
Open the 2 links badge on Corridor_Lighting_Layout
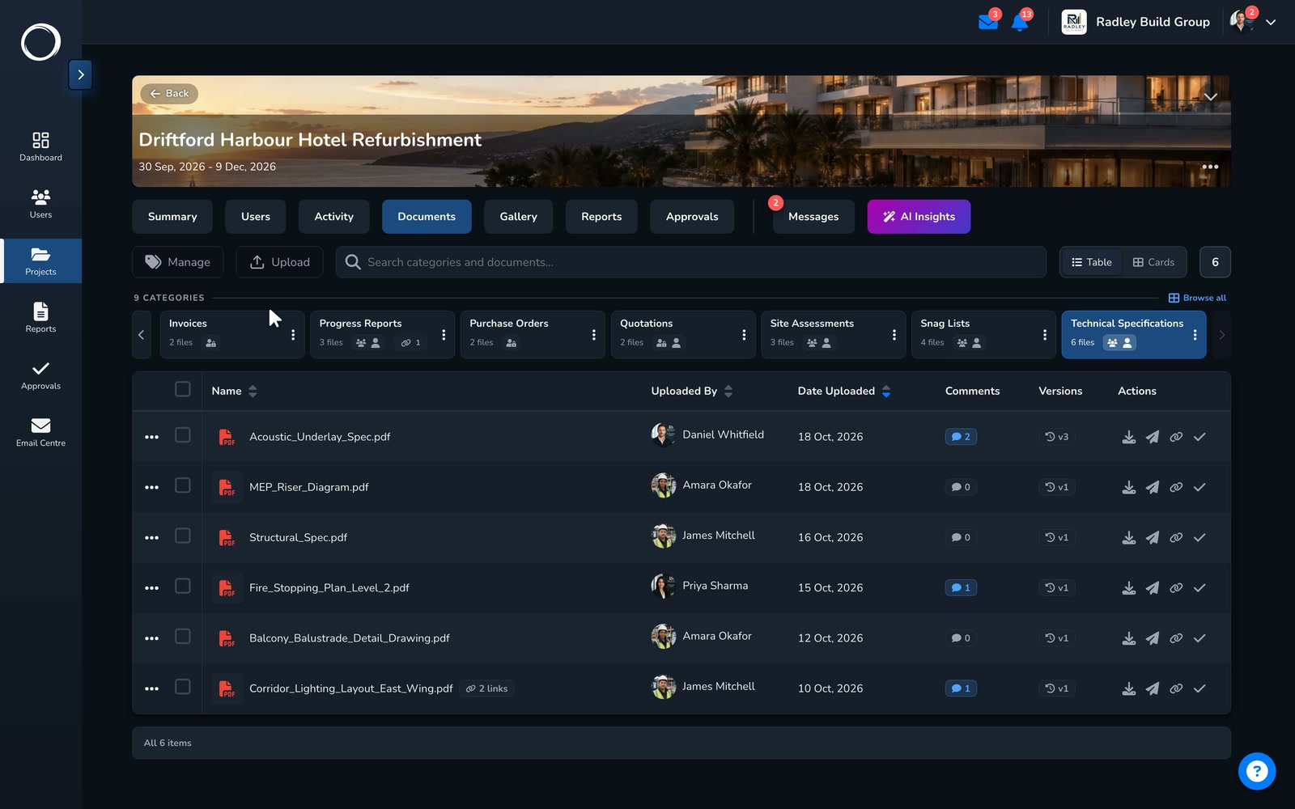[x=487, y=688]
